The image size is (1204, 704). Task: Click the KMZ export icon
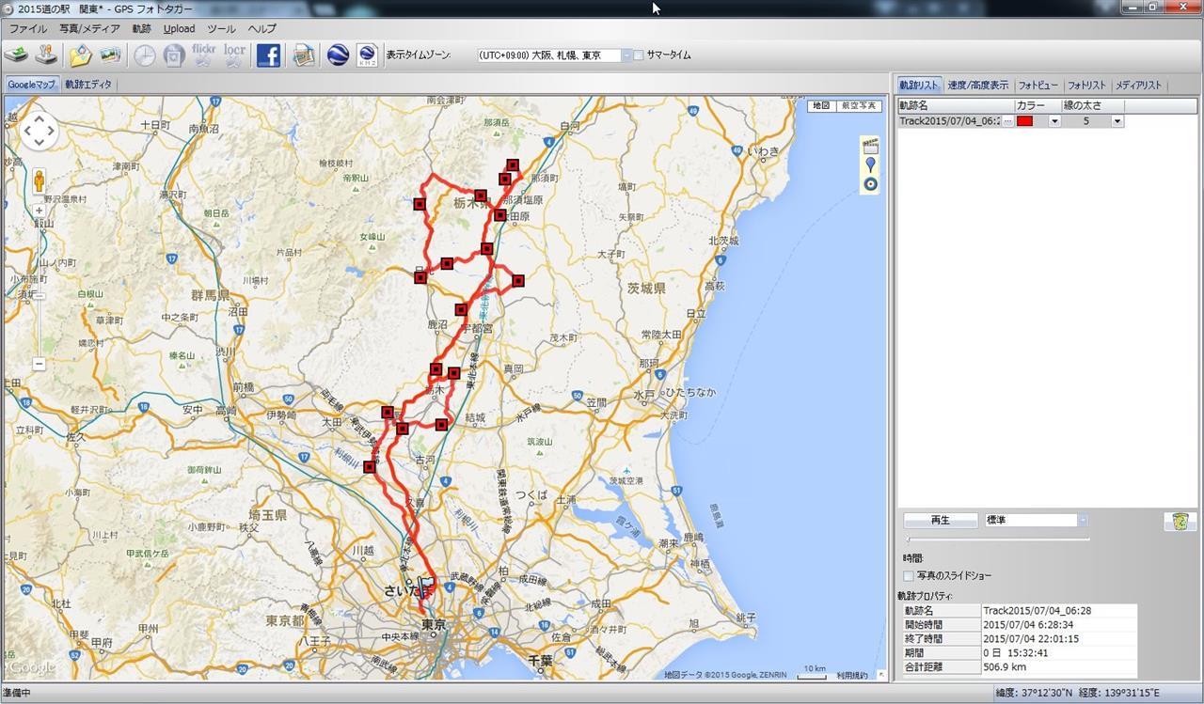368,55
